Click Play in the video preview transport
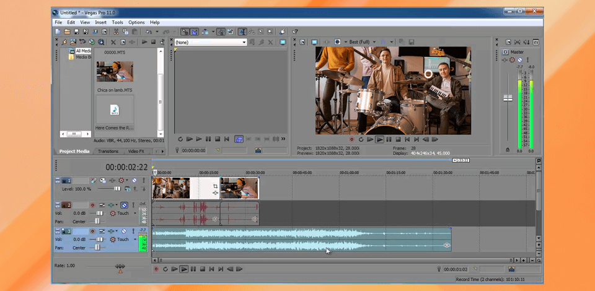This screenshot has height=291, width=595. click(x=379, y=139)
